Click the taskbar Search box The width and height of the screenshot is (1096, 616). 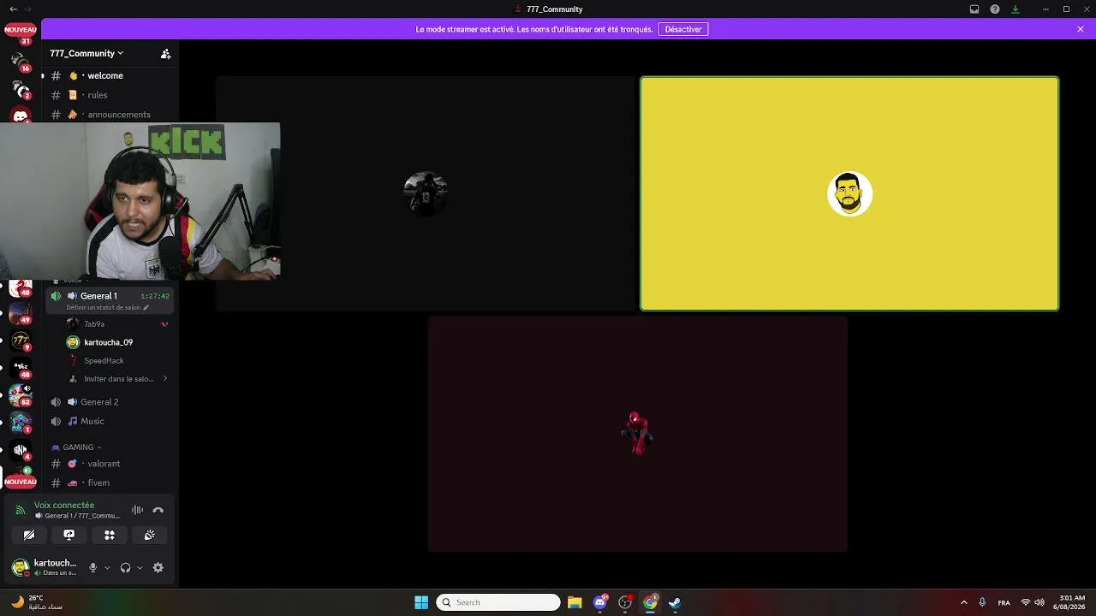click(x=498, y=602)
